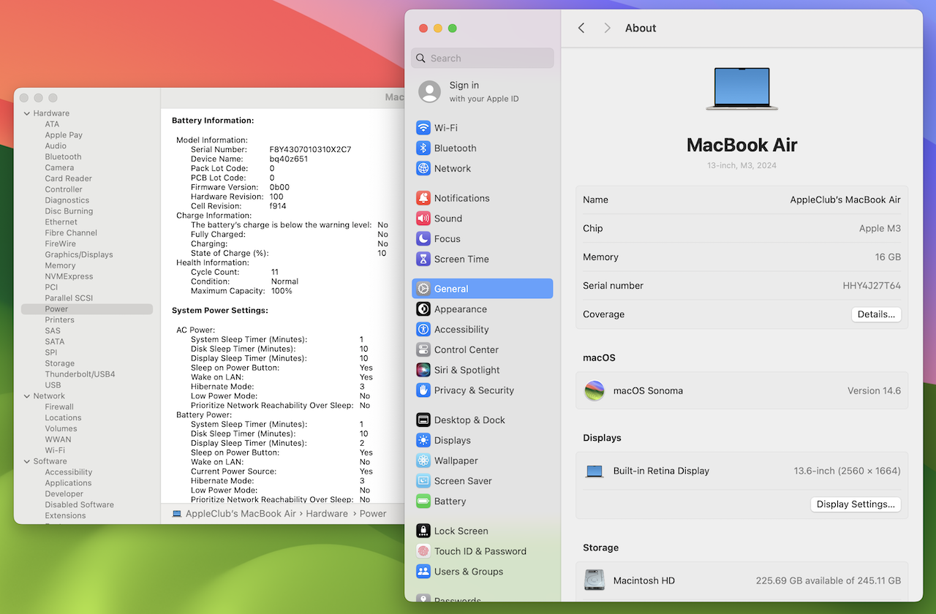The height and width of the screenshot is (614, 936).
Task: Click the Desktop & Dock icon
Action: point(423,420)
